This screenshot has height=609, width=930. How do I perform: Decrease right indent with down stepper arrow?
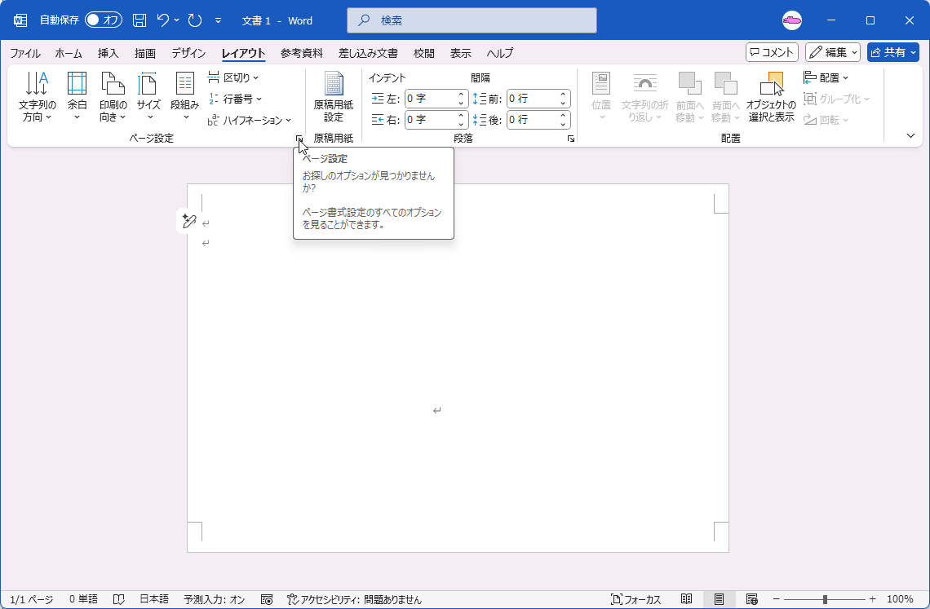tap(462, 125)
